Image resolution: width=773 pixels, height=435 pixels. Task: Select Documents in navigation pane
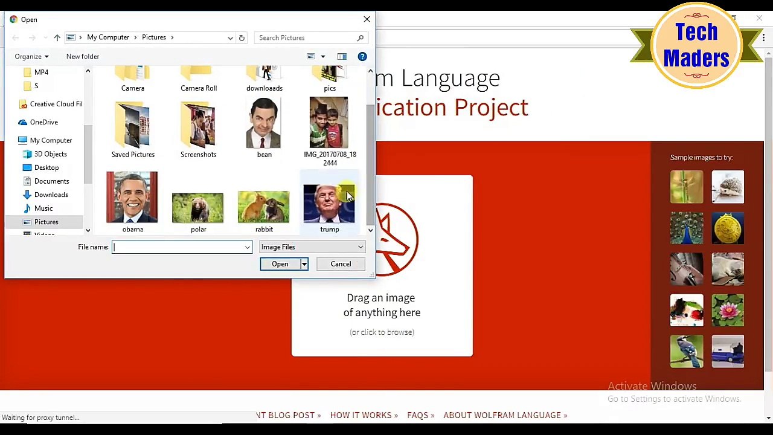[46, 181]
